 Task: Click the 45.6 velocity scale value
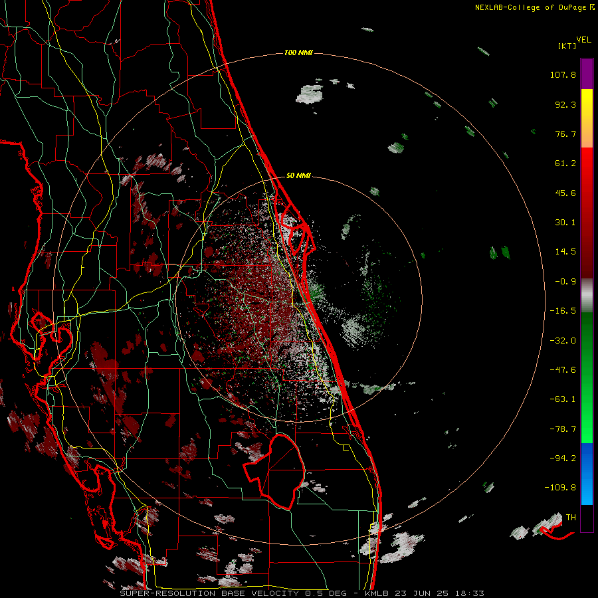pyautogui.click(x=565, y=193)
